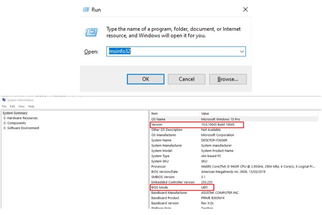Open the Edit menu in System Information
The image size is (322, 215).
point(12,106)
